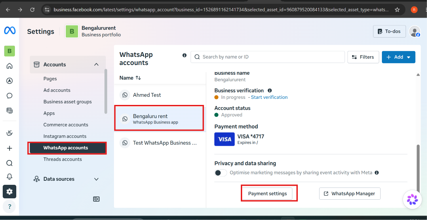Open notifications bell icon
This screenshot has width=427, height=220.
[x=9, y=177]
